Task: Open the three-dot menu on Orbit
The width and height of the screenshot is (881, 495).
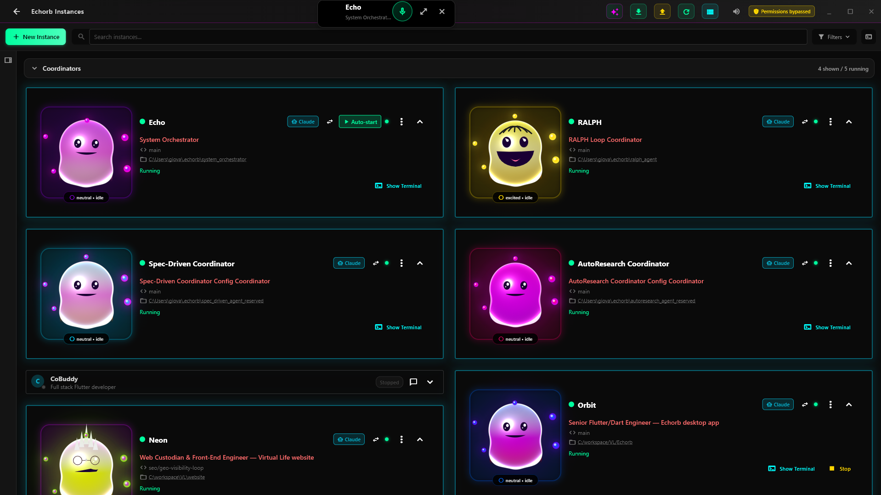Action: coord(830,405)
